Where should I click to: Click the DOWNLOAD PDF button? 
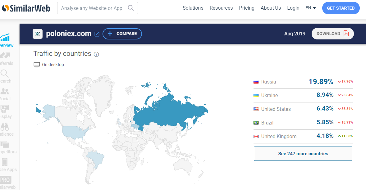(x=332, y=34)
